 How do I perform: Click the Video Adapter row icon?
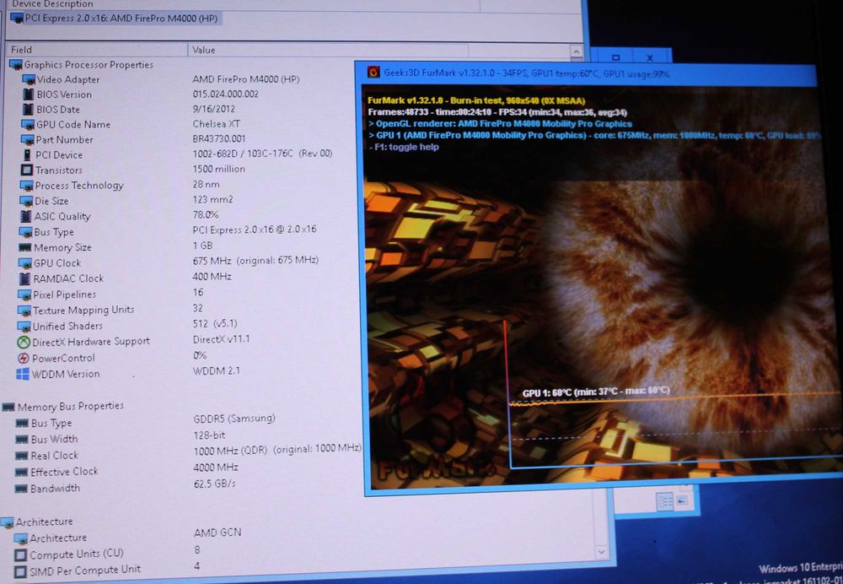point(29,79)
